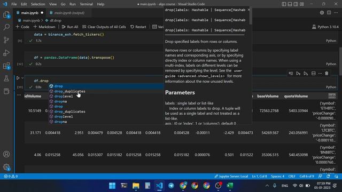Add a new Markdown cell
Image resolution: width=342 pixels, height=192 pixels.
point(44,27)
